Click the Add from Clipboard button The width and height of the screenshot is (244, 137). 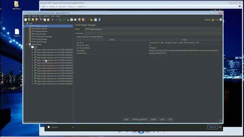click(x=140, y=119)
